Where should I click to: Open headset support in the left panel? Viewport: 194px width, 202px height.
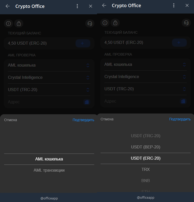click(90, 23)
